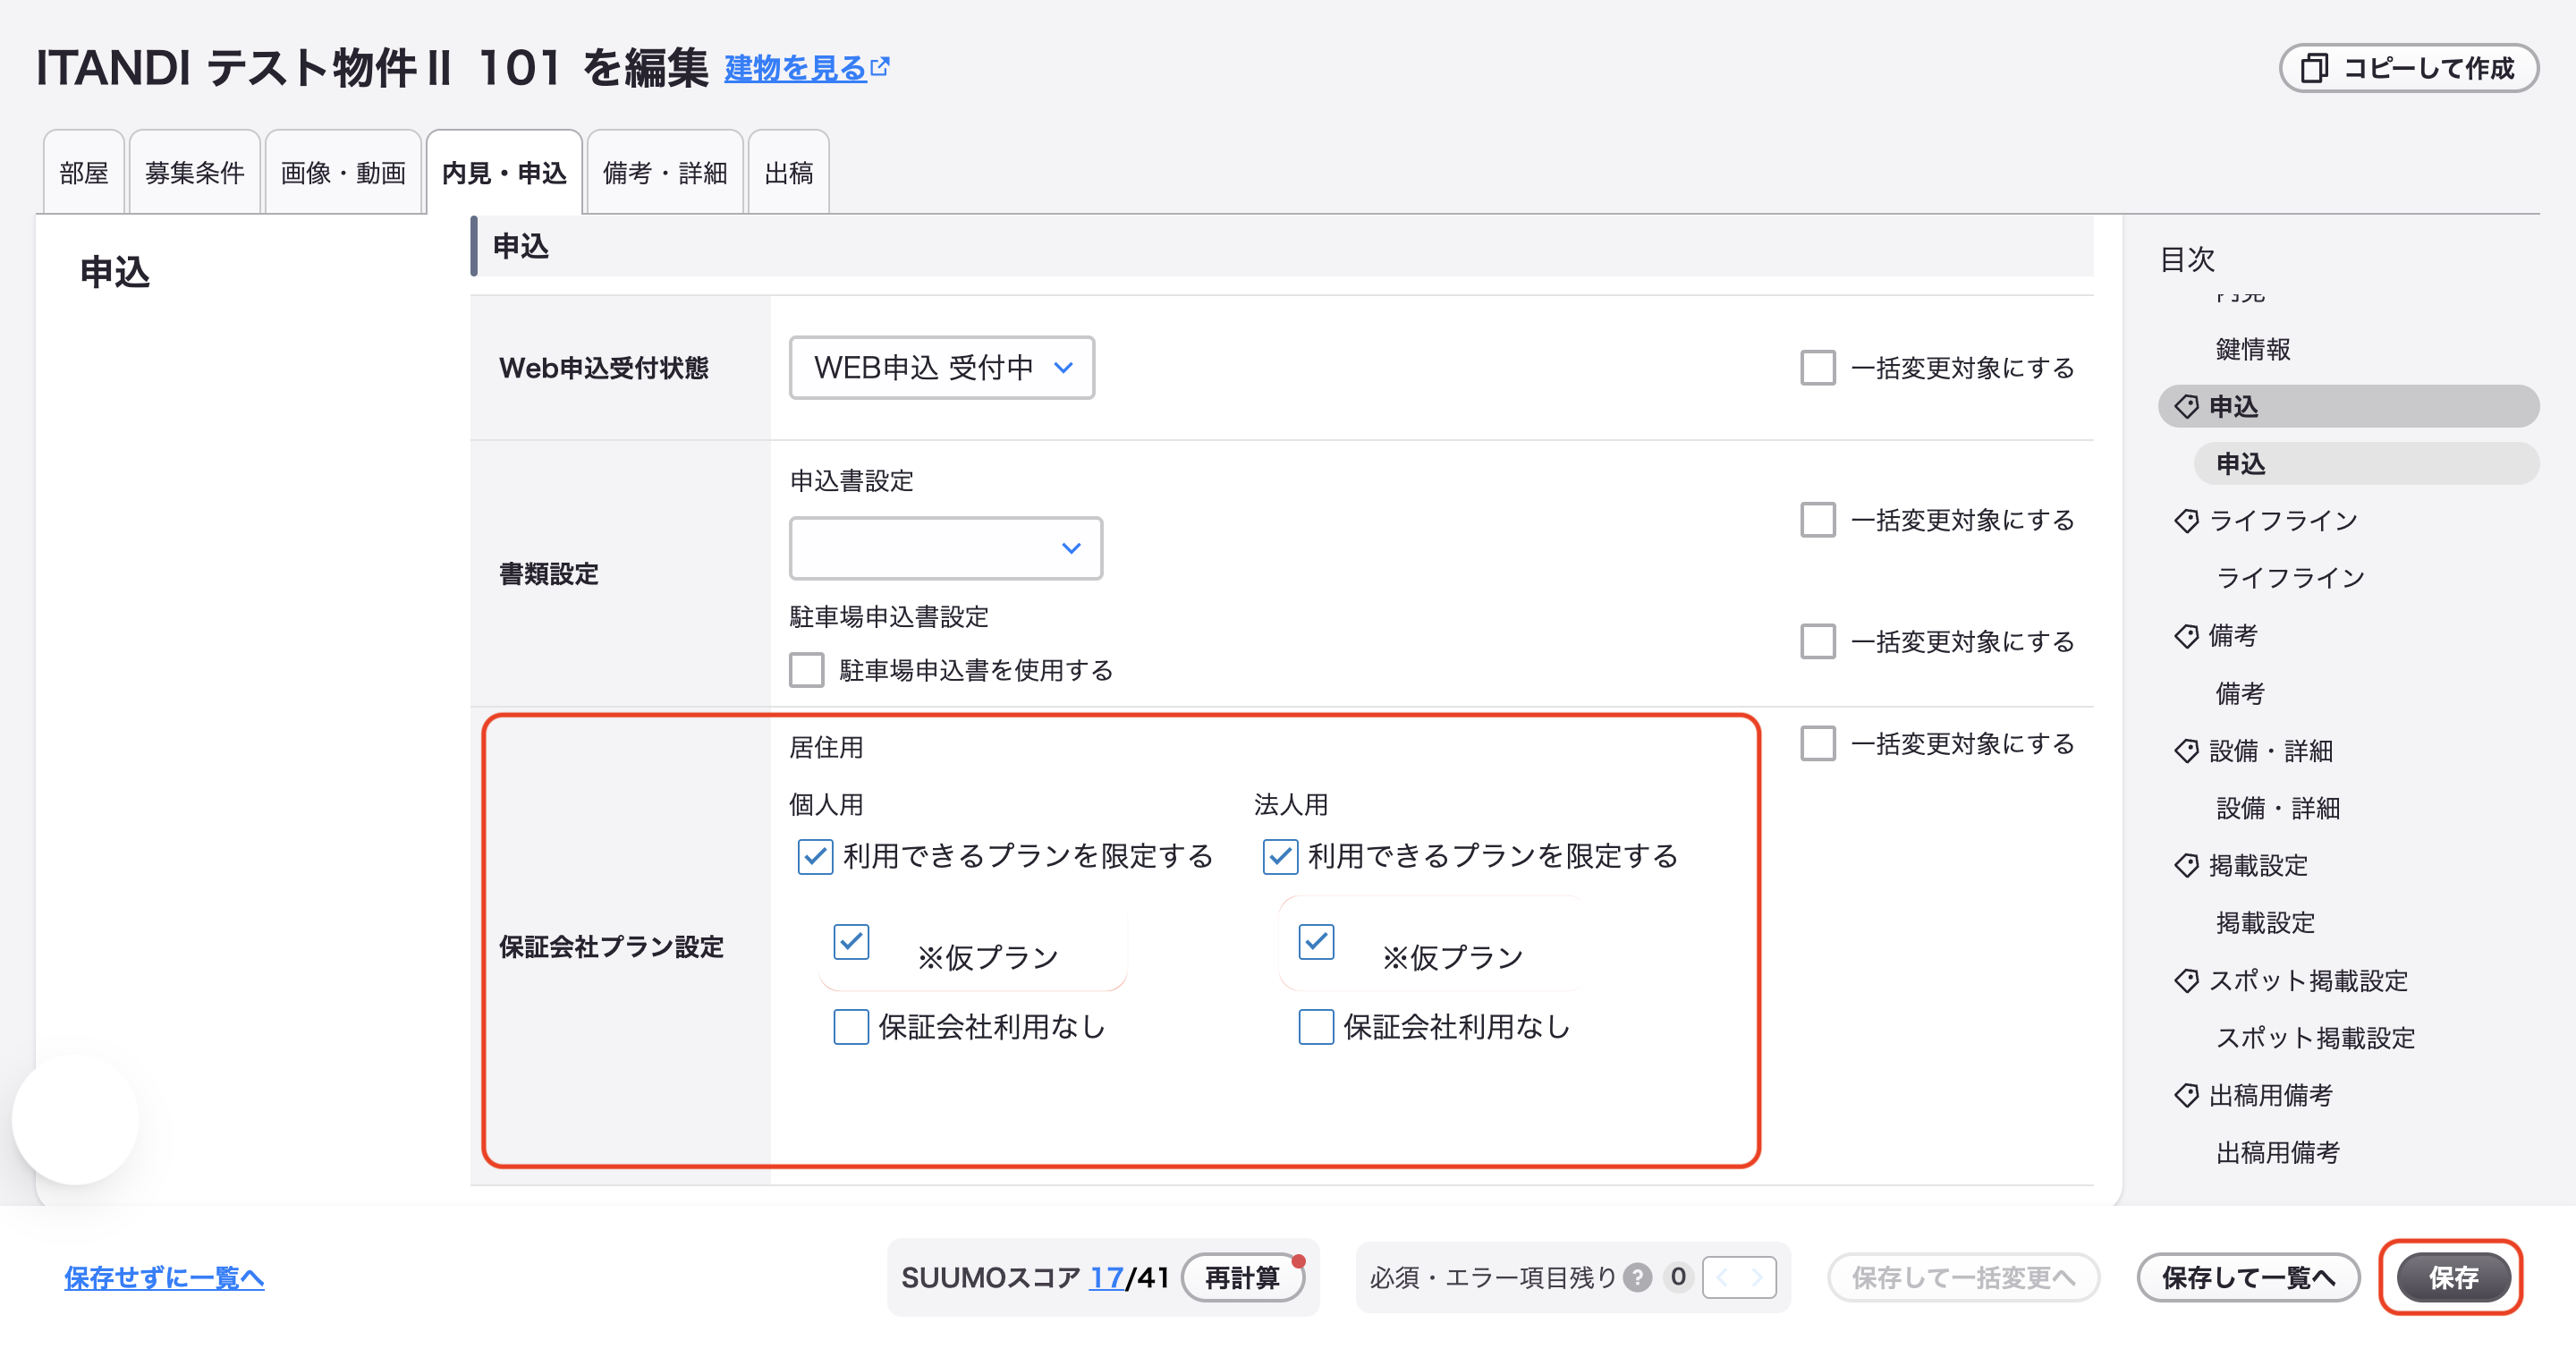Click the tag icon beside 設備・詳細 heading
Viewport: 2576px width, 1349px height.
coord(2186,751)
